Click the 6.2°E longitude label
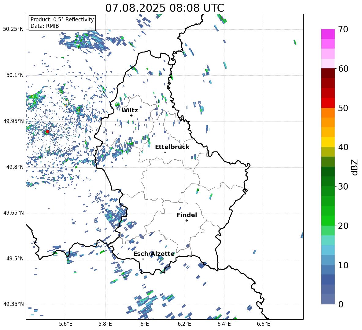 [184, 324]
